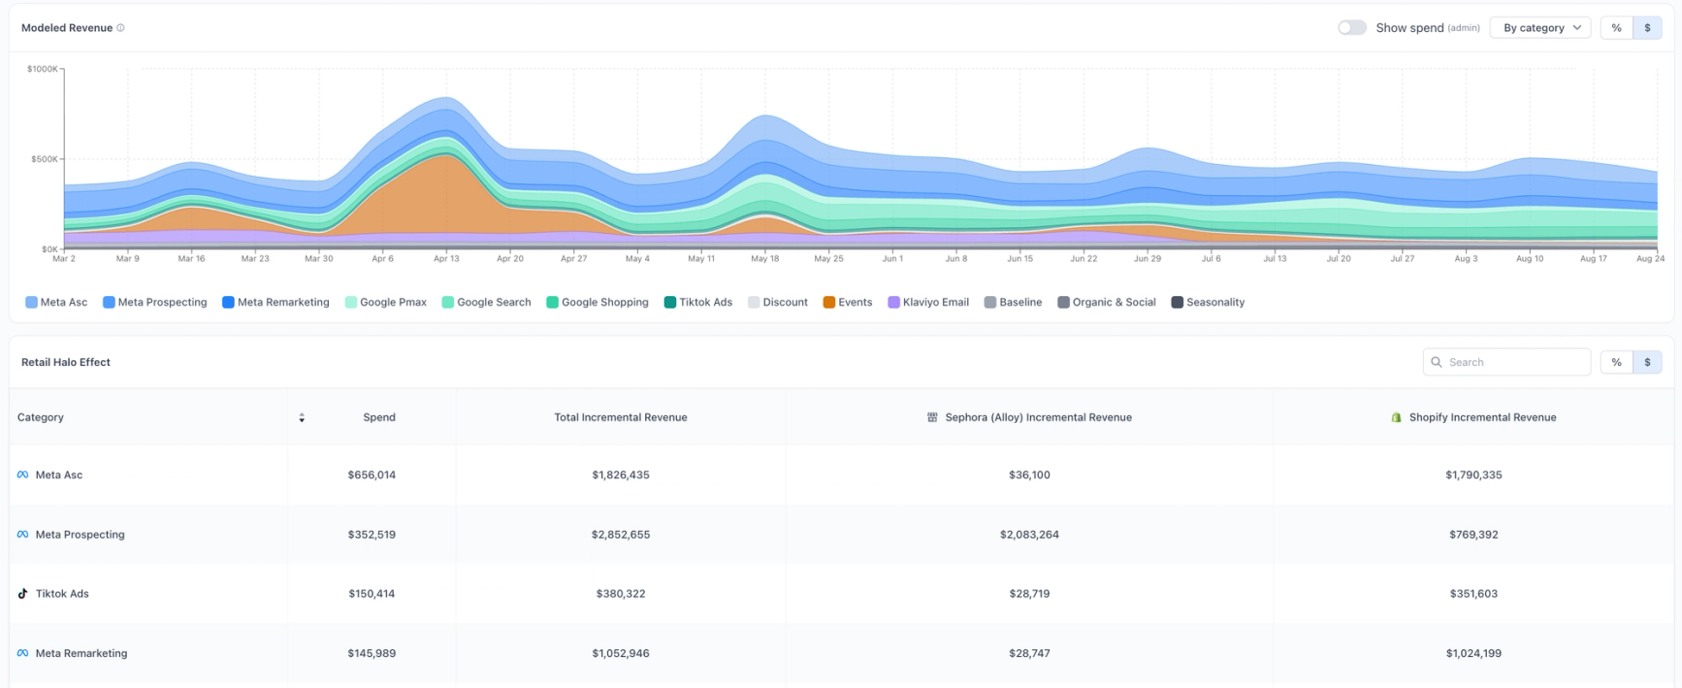Screen dimensions: 1682x688
Task: Click the search magnifier icon
Action: tap(1437, 362)
